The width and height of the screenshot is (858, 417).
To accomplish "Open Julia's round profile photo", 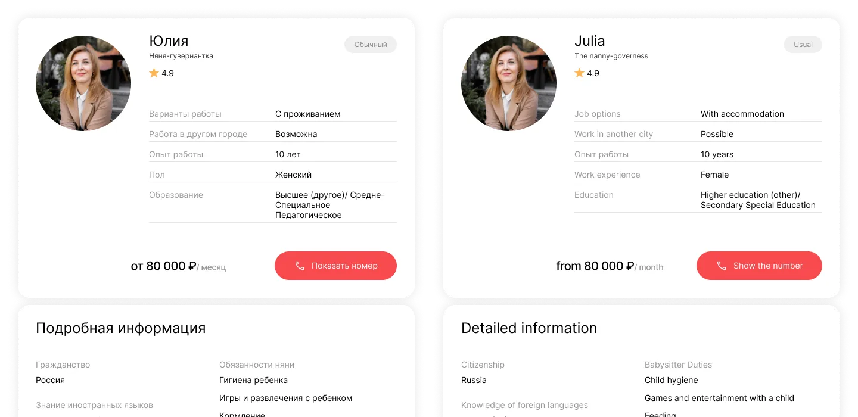I will point(509,83).
